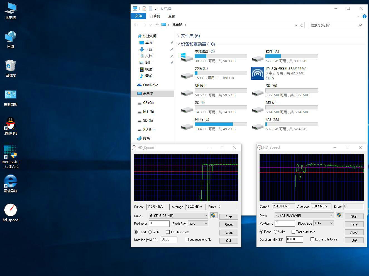Open the recent locations dropdown beside forward arrow
The height and width of the screenshot is (276, 369).
151,25
